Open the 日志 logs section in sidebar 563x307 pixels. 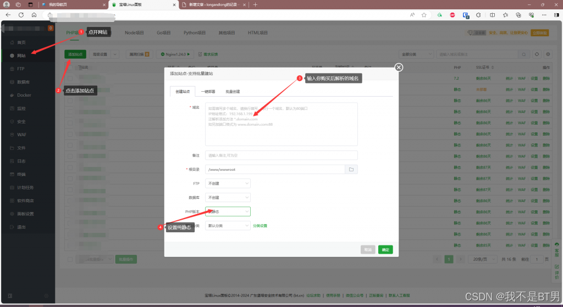pyautogui.click(x=21, y=161)
